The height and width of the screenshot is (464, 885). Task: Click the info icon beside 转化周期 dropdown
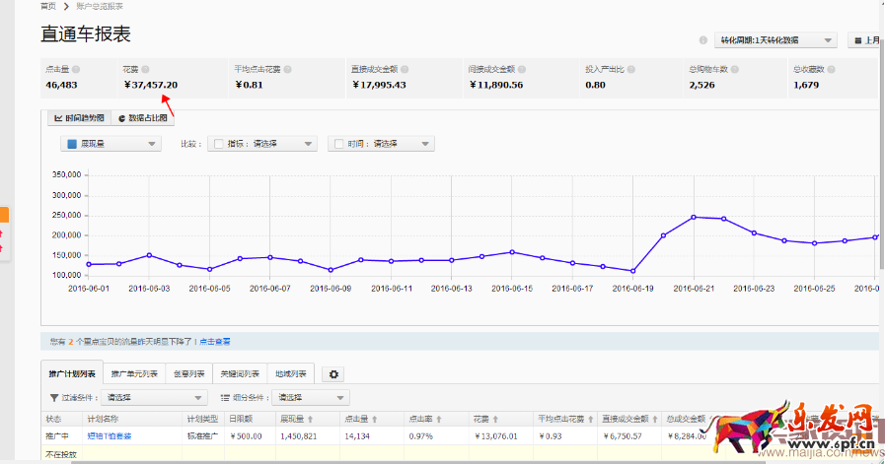click(x=702, y=40)
